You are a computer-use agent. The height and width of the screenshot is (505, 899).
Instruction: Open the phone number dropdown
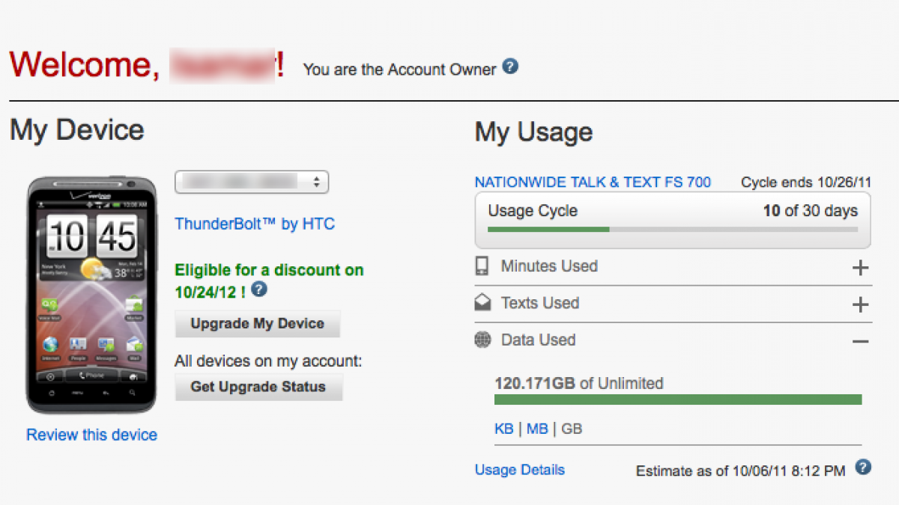252,182
